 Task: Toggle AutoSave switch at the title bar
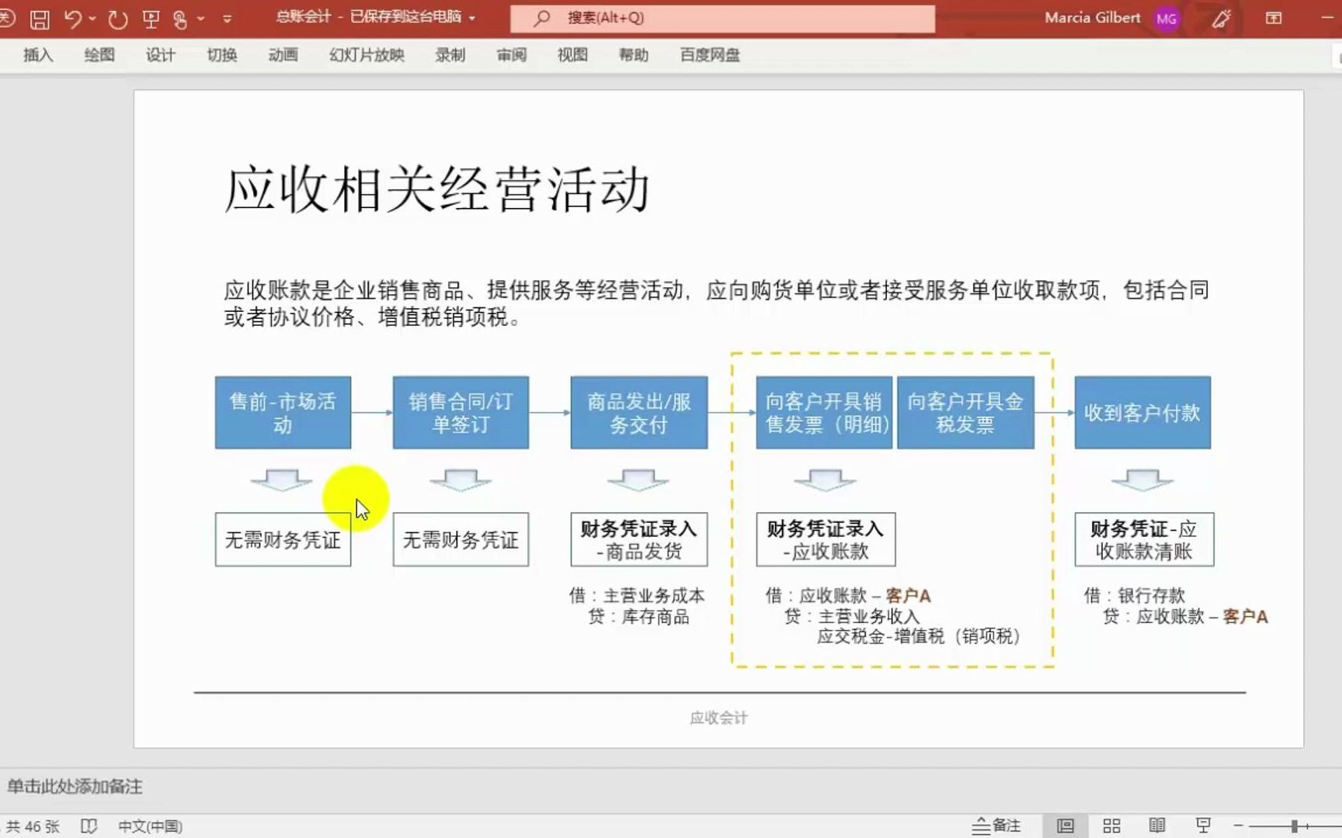pyautogui.click(x=6, y=19)
